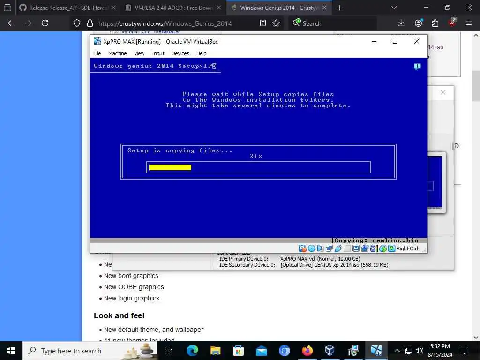This screenshot has height=360, width=480.
Task: Open Firefox account icon in toolbar
Action: tap(418, 23)
